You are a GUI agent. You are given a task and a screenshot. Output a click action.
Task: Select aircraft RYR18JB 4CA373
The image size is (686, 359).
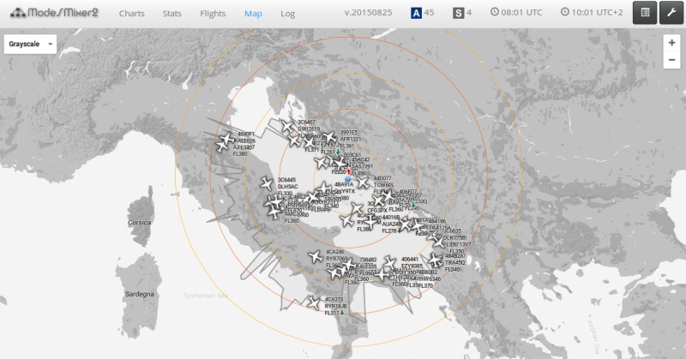coord(314,302)
